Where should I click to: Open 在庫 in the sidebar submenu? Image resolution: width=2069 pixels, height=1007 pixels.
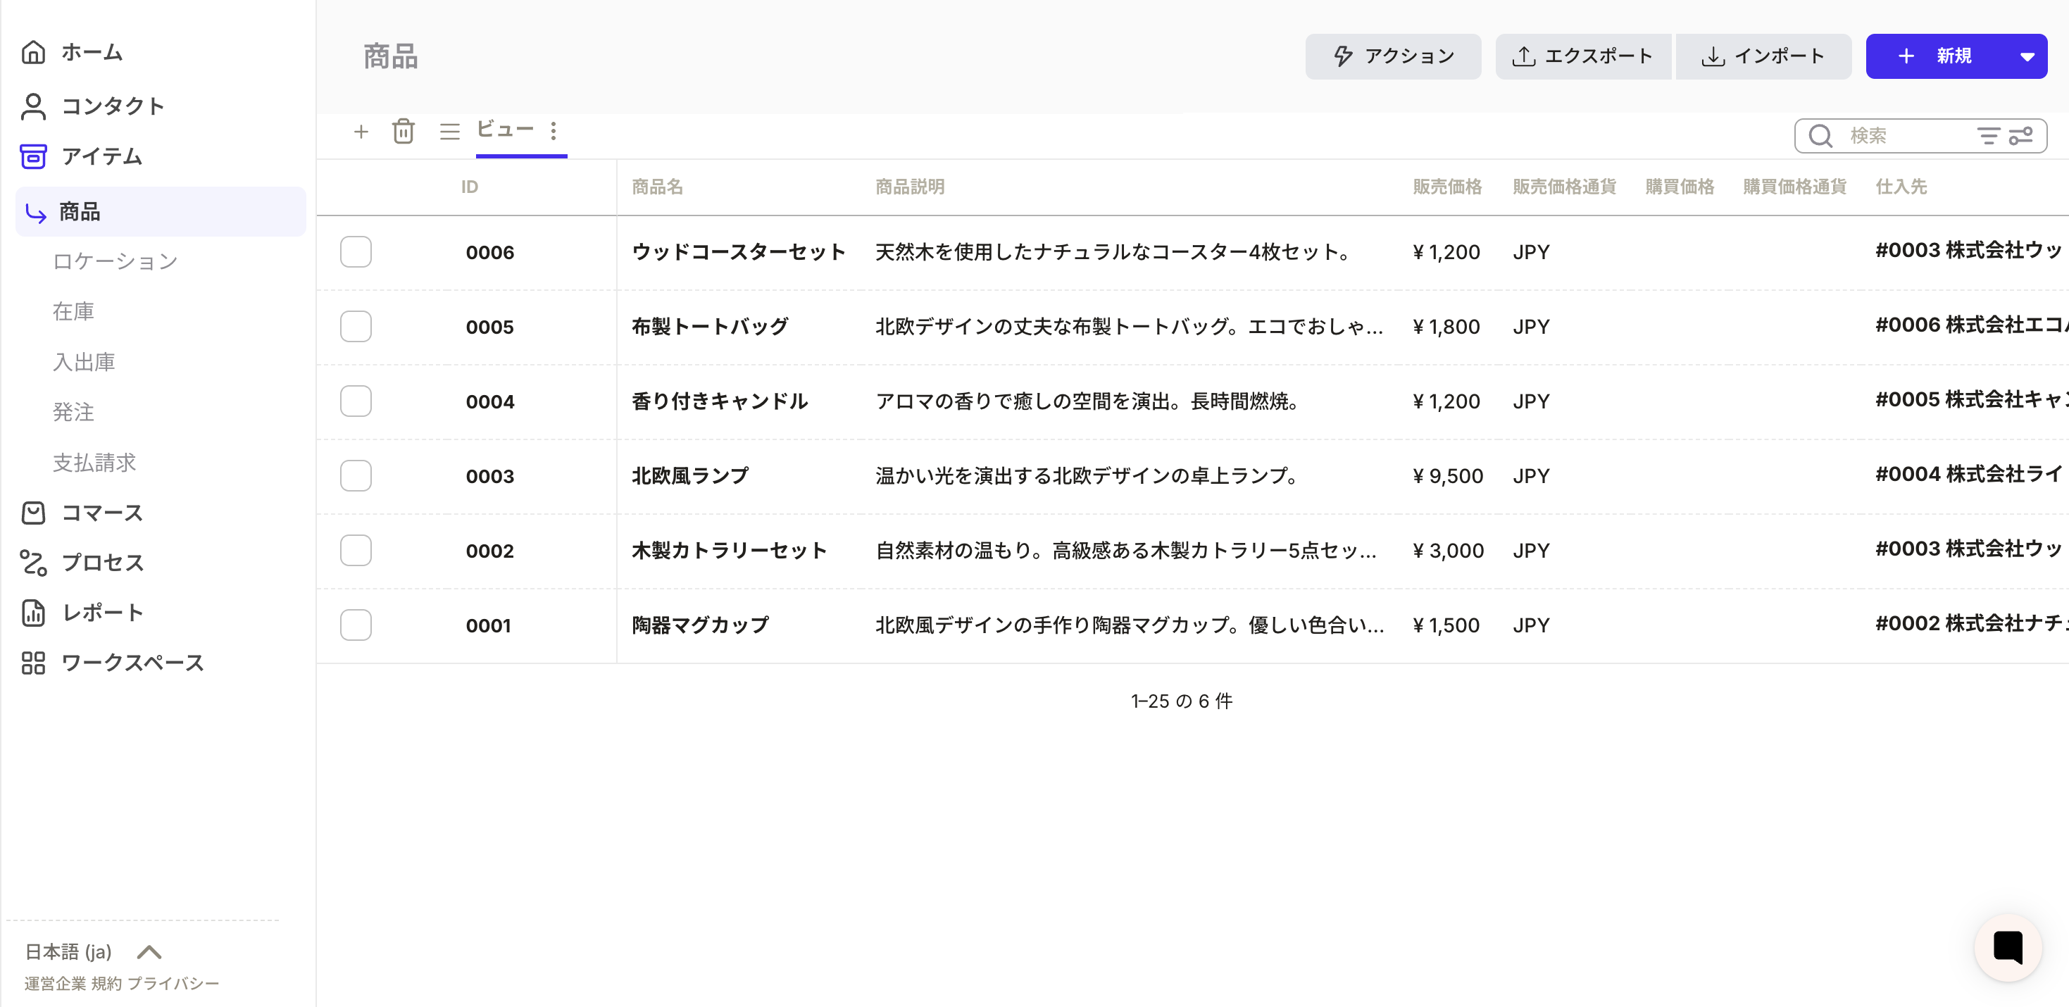click(73, 311)
